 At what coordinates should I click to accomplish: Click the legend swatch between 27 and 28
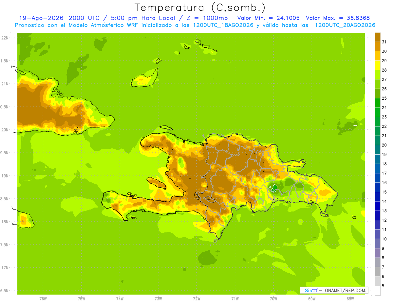378,75
